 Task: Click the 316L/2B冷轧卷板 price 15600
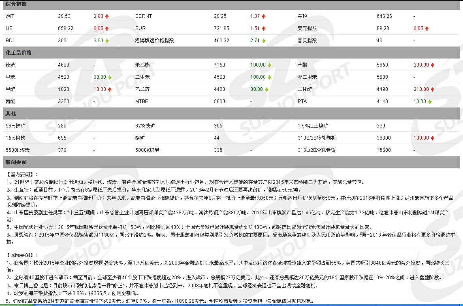coord(384,150)
